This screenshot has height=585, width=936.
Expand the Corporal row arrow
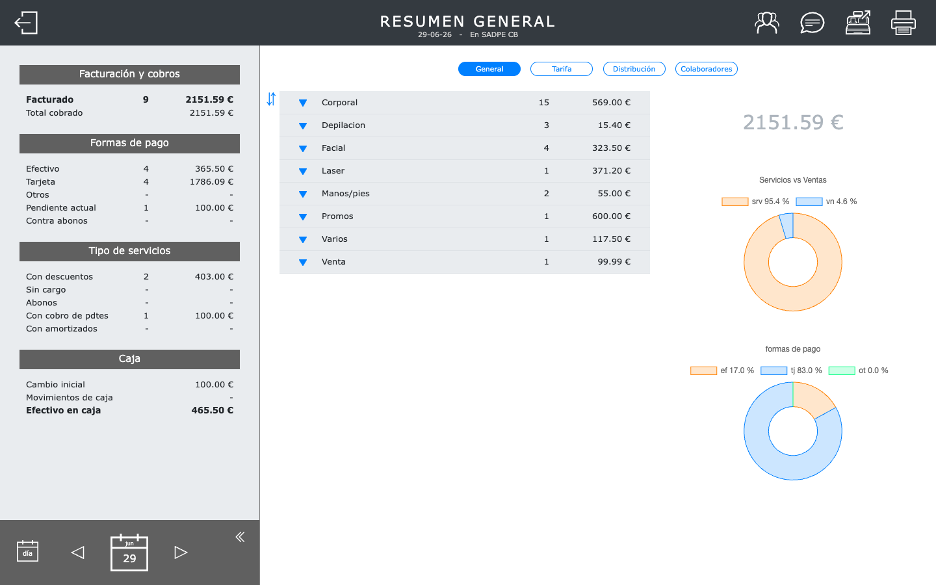[303, 103]
